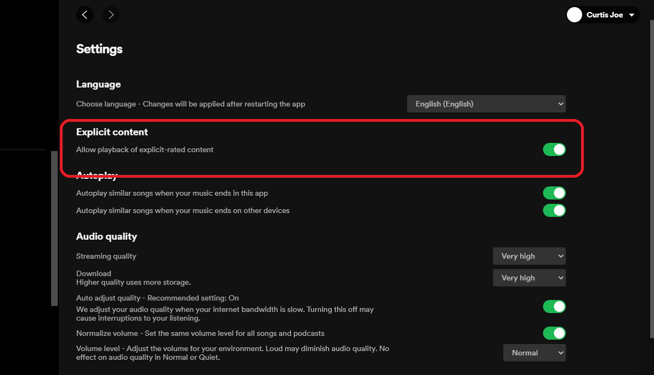
Task: Go back with the left arrow button
Action: (84, 15)
